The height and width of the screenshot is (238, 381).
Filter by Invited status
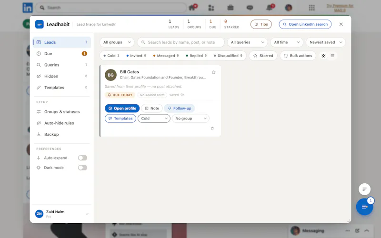(136, 56)
